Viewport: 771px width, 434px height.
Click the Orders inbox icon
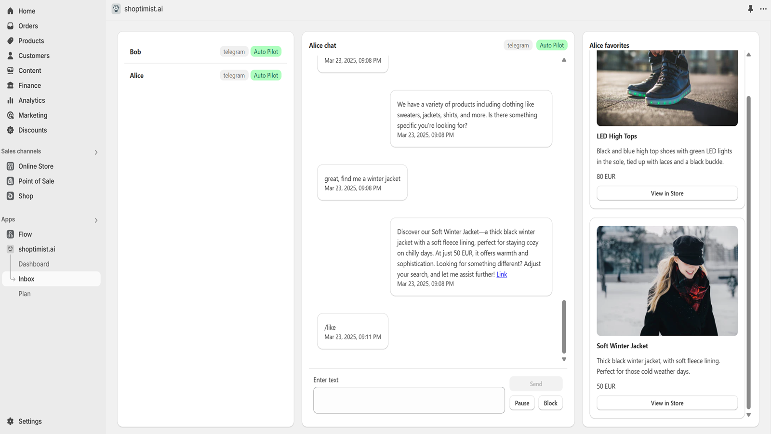pos(11,26)
